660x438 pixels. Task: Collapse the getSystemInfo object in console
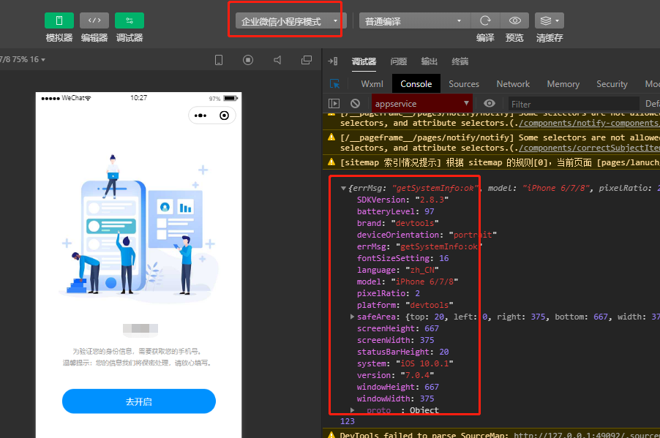343,188
